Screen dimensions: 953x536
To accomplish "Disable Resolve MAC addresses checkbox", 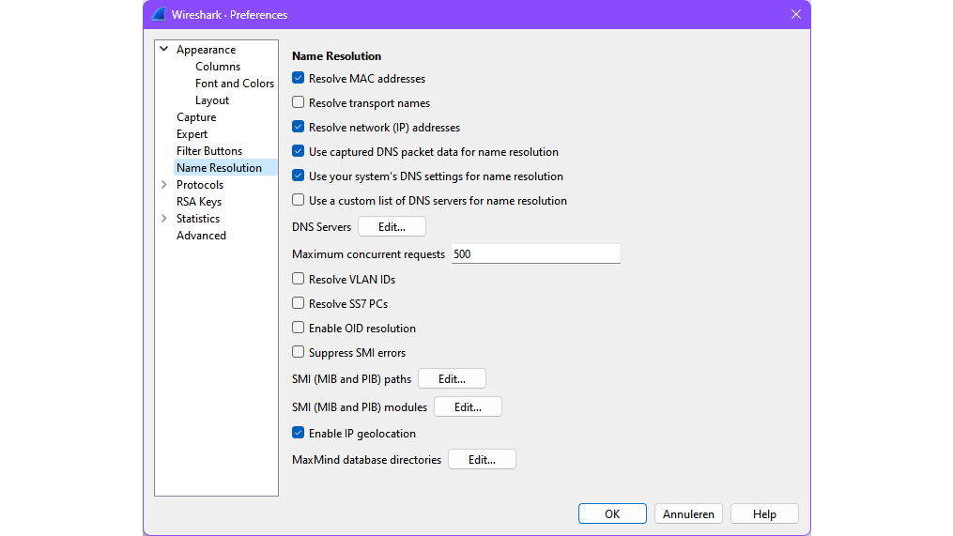I will (x=299, y=79).
